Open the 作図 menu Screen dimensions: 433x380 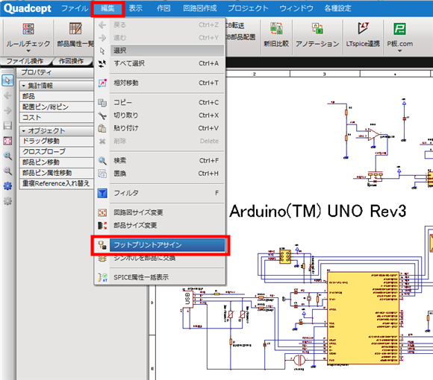point(163,8)
